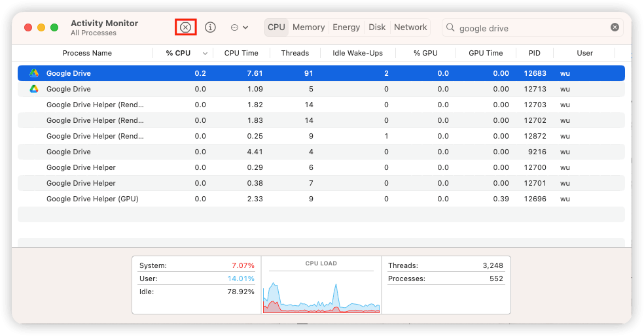Select Google Drive Helper with PID 12700
The image size is (644, 336).
click(321, 167)
